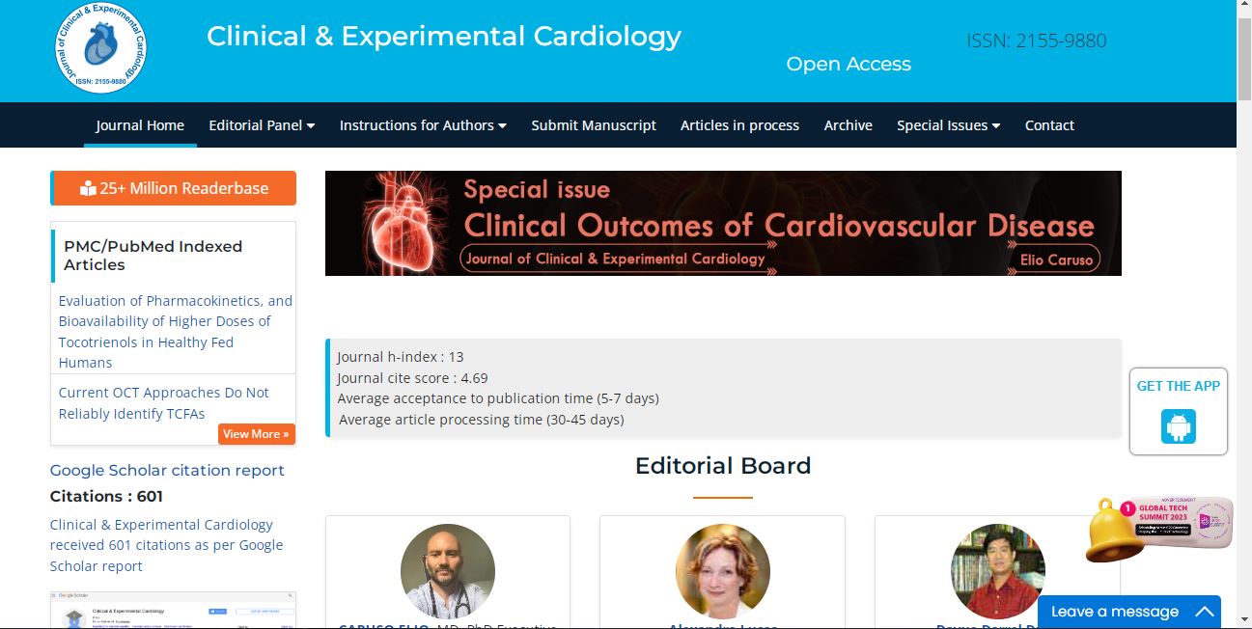Image resolution: width=1252 pixels, height=629 pixels.
Task: Click the Special issue cardiovascular banner
Action: tap(723, 223)
